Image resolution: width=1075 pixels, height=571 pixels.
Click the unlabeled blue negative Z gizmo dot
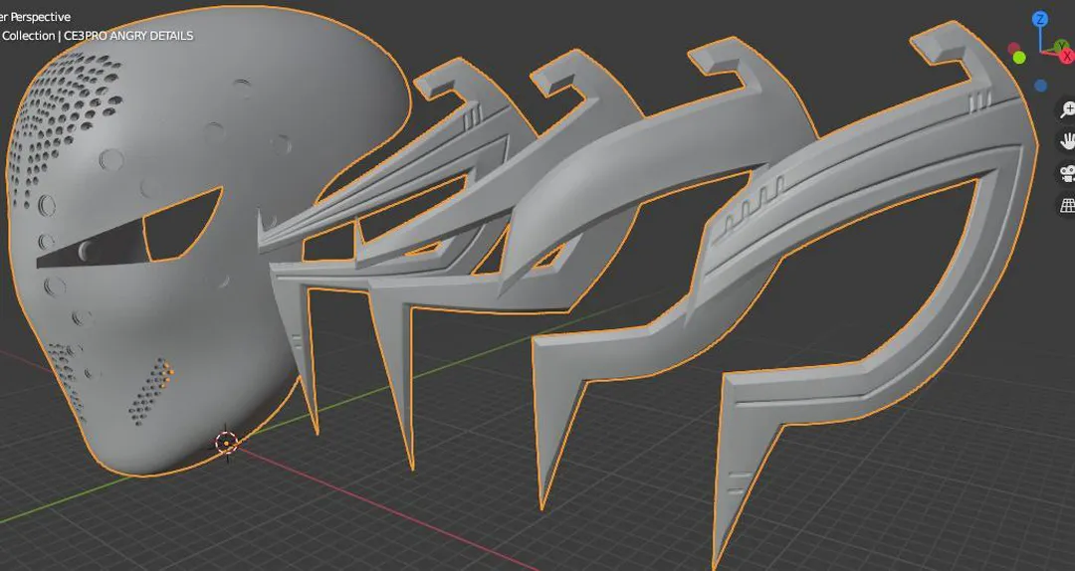pos(1040,86)
